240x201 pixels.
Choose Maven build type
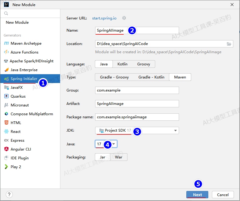pyautogui.click(x=180, y=77)
